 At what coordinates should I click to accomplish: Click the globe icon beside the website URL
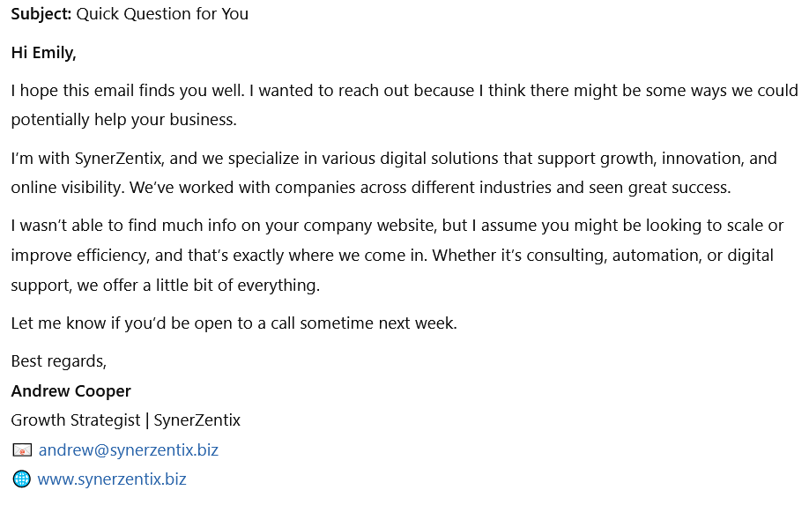pyautogui.click(x=21, y=479)
